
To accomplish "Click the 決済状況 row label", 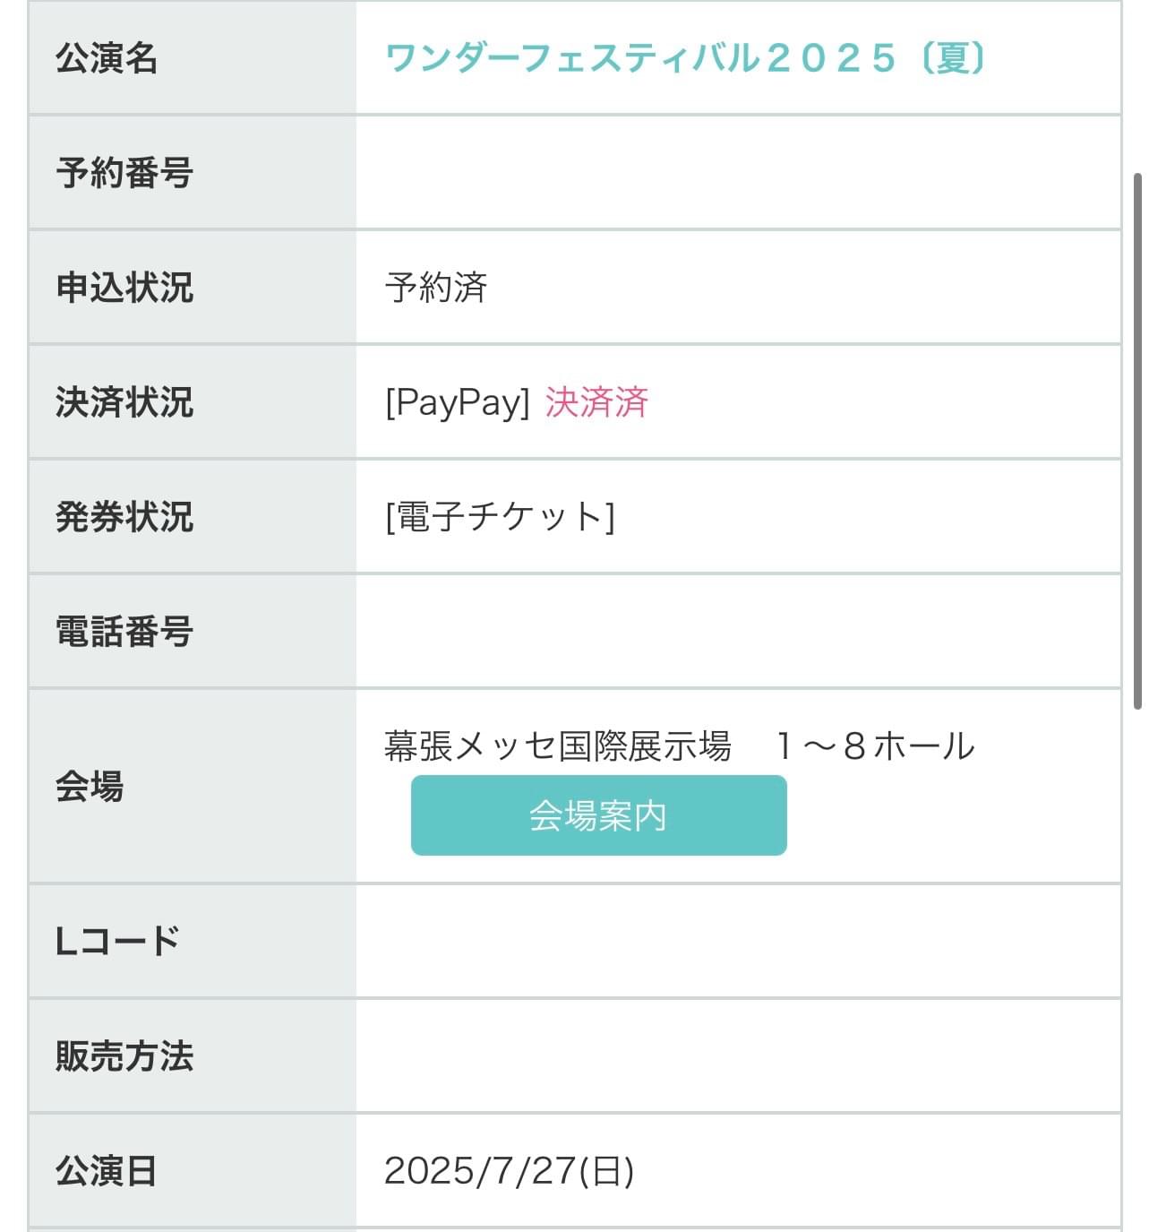I will 124,402.
